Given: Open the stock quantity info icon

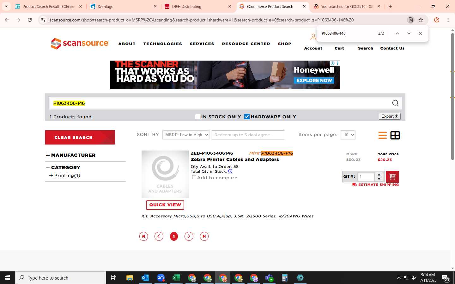Looking at the screenshot, I should click(x=230, y=171).
